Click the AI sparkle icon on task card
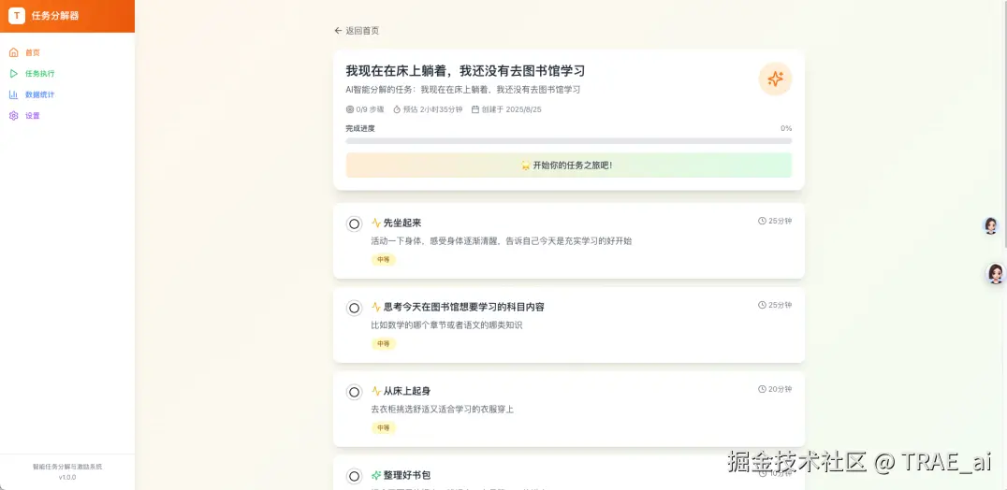 coord(775,79)
